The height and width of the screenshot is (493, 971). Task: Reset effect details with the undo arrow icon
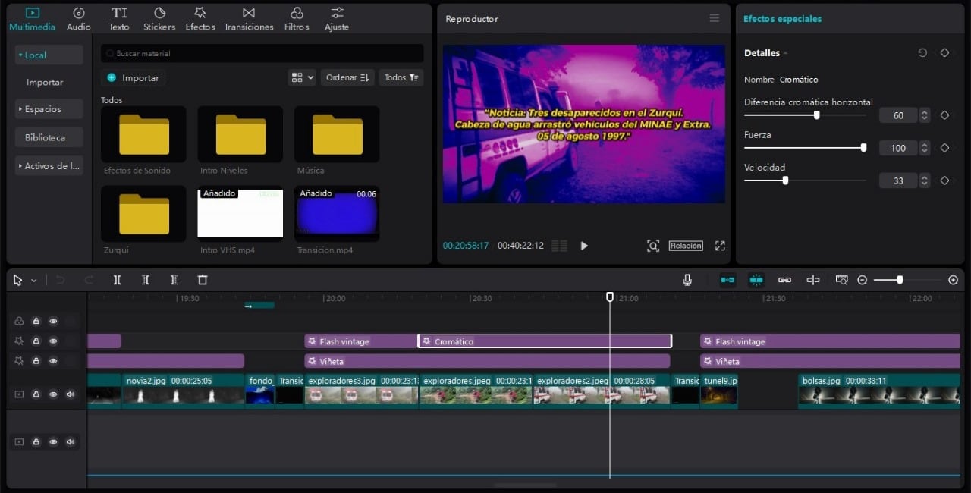click(x=922, y=53)
